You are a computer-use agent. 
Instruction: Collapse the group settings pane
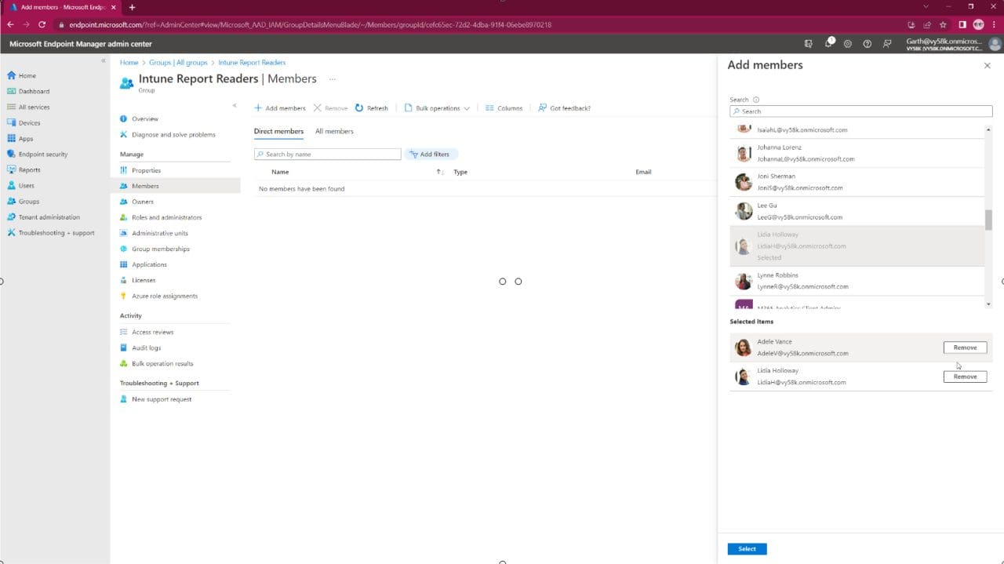tap(234, 104)
